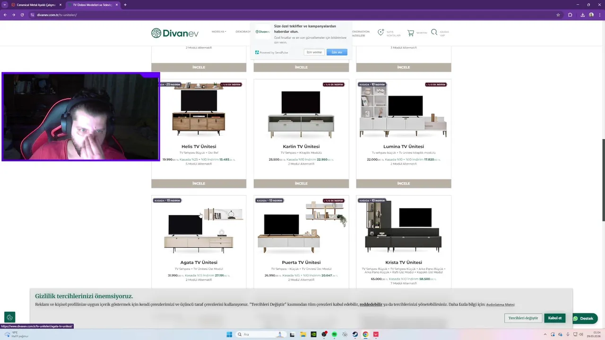Image resolution: width=605 pixels, height=340 pixels.
Task: Switch to TV Ünitesi Modelleri tab
Action: 92,5
